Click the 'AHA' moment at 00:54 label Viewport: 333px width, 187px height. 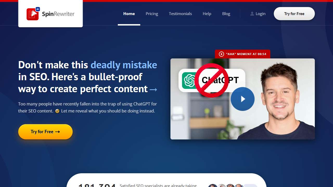pyautogui.click(x=246, y=54)
